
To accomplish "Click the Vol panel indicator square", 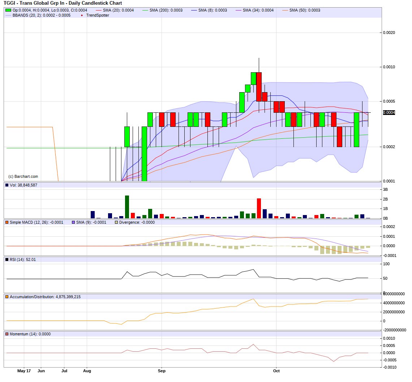I will tap(7, 185).
